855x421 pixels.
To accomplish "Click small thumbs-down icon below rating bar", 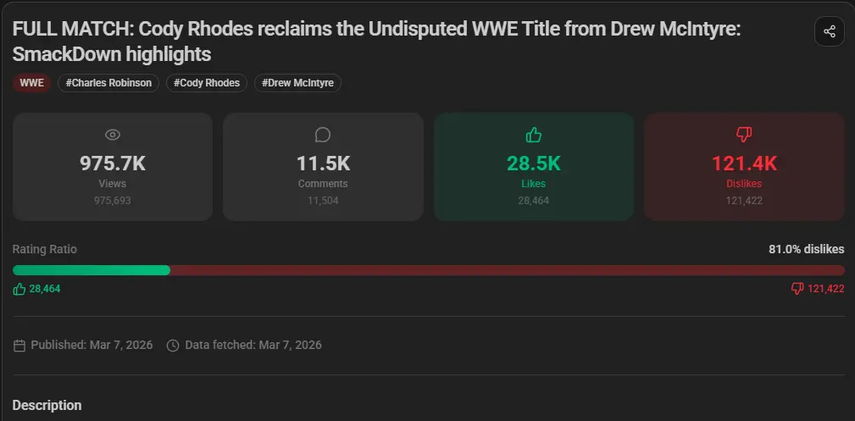I will 797,289.
